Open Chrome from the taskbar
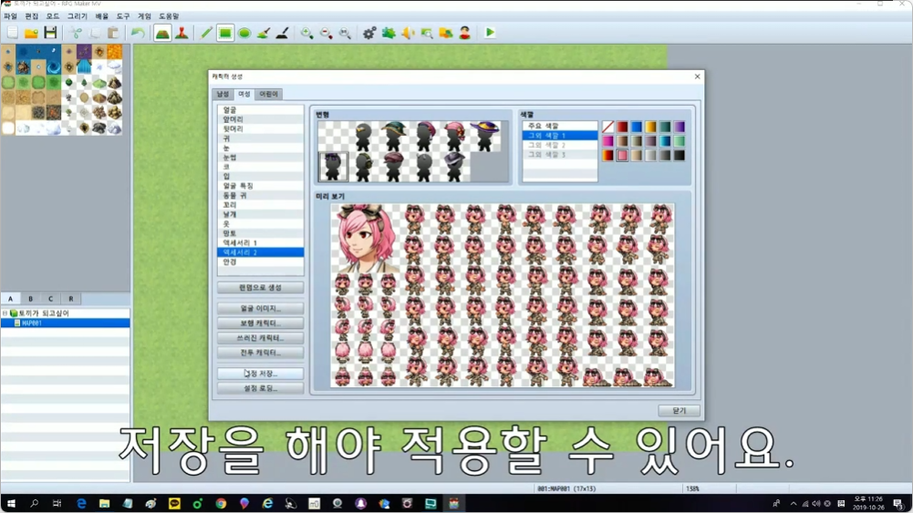This screenshot has width=913, height=513. coord(221,504)
